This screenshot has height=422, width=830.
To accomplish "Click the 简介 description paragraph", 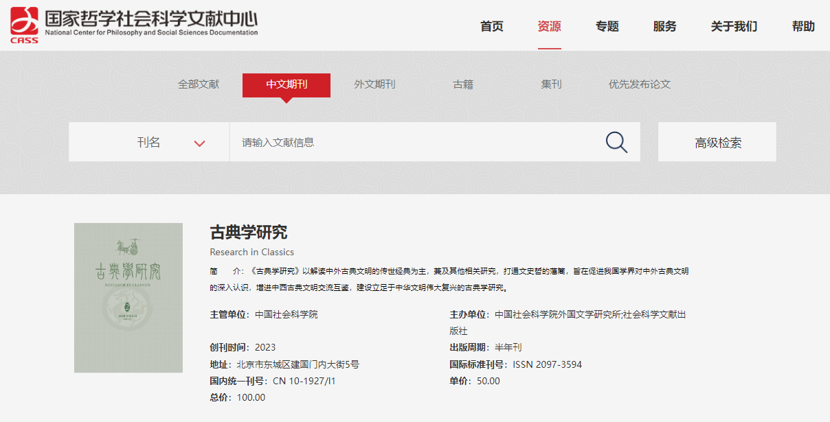I will [449, 279].
